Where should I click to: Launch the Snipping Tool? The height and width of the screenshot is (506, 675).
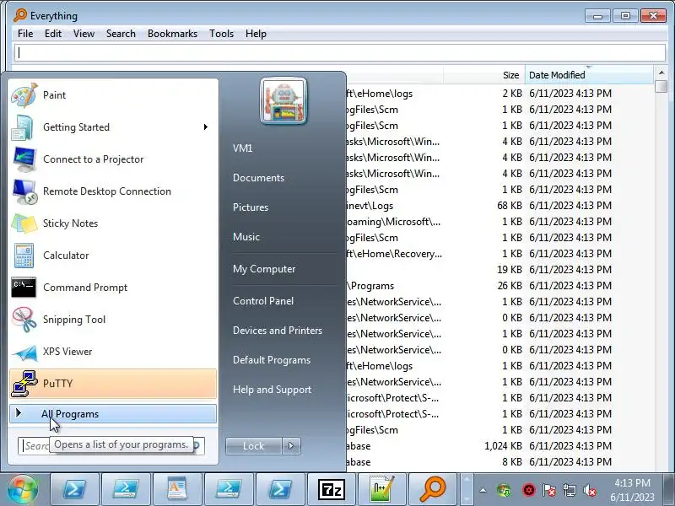(113, 320)
